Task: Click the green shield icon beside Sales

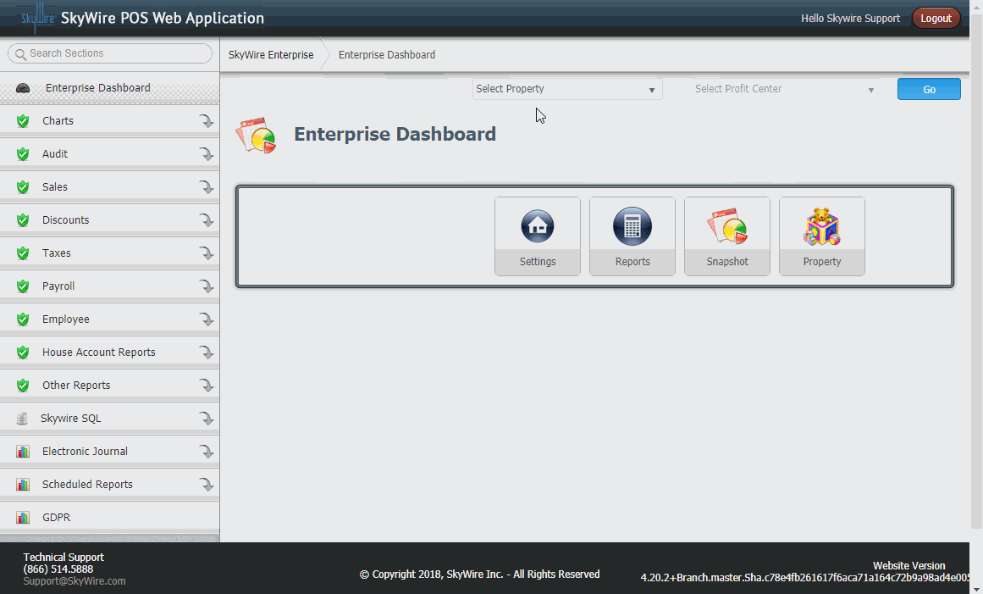Action: coord(23,187)
